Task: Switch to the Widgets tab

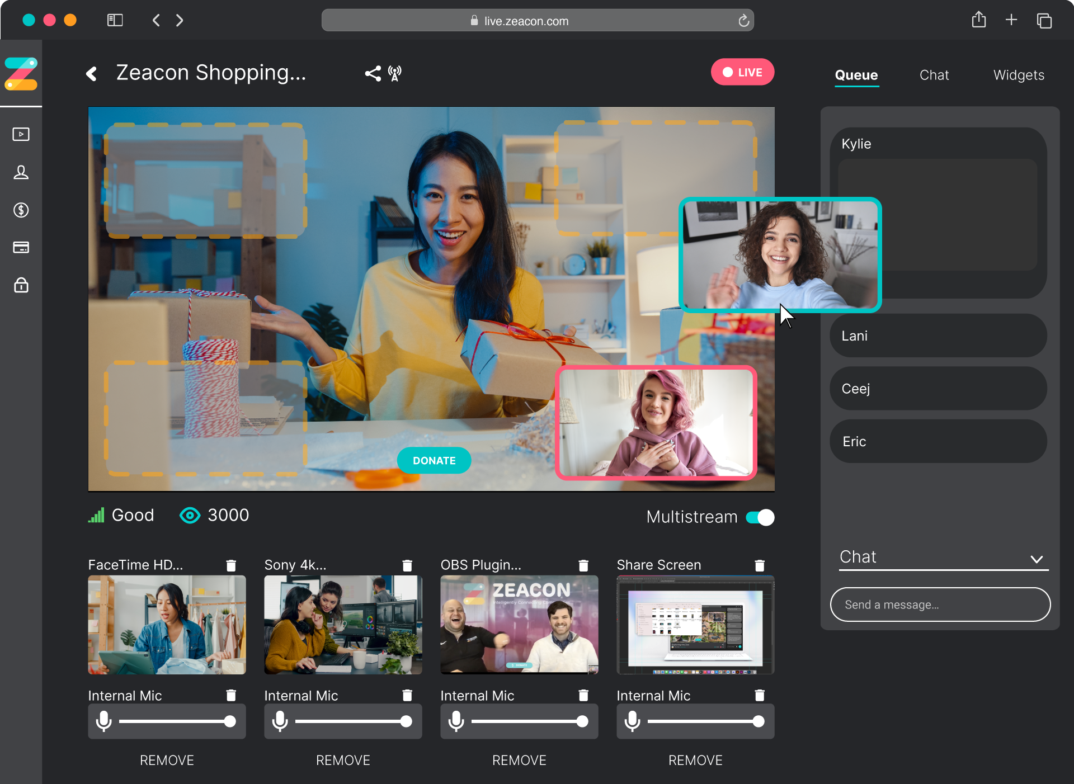Action: coord(1019,75)
